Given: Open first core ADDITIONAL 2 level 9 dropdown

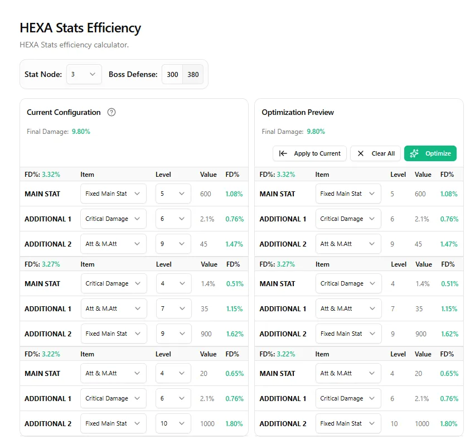Looking at the screenshot, I should click(173, 244).
